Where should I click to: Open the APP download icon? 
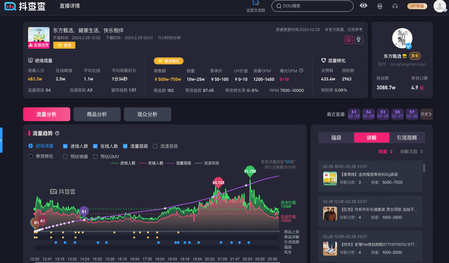tap(380, 6)
